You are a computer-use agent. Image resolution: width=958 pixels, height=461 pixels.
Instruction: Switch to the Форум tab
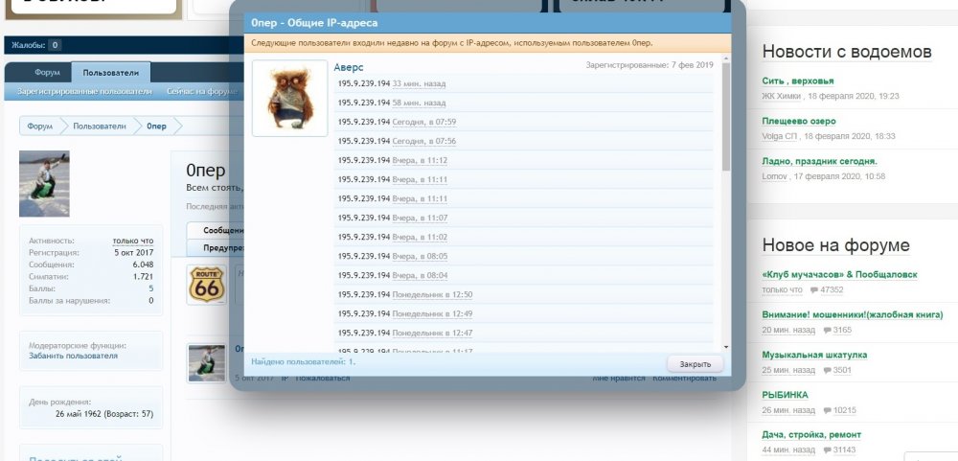tap(48, 73)
